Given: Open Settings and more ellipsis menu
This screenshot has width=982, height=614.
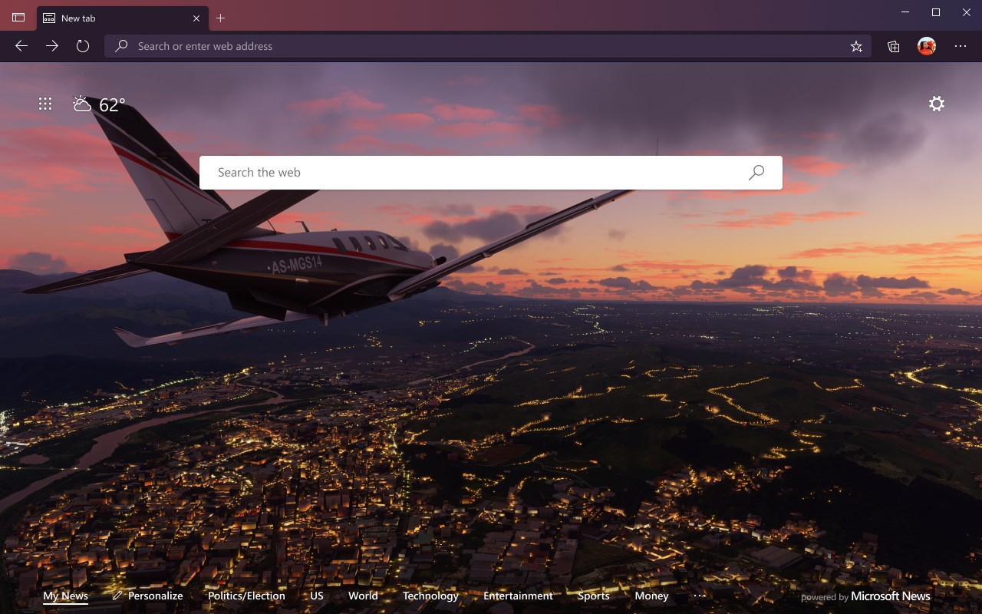Looking at the screenshot, I should [x=961, y=46].
